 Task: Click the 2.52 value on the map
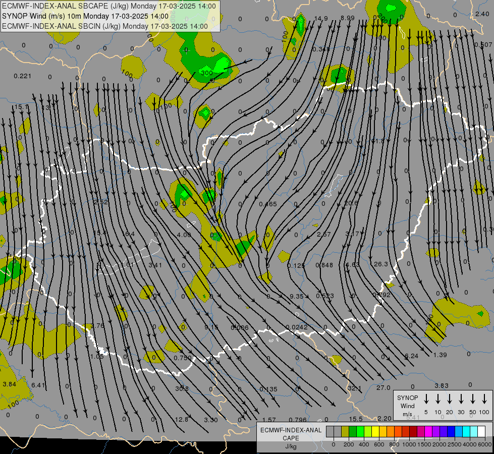101,202
